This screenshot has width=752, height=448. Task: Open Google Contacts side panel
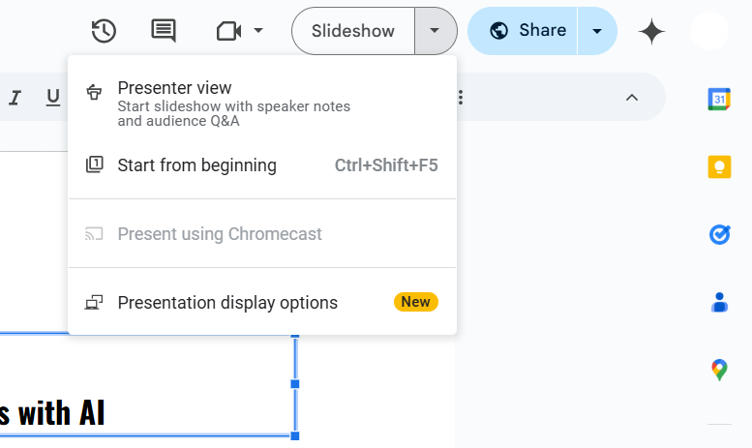coord(719,302)
